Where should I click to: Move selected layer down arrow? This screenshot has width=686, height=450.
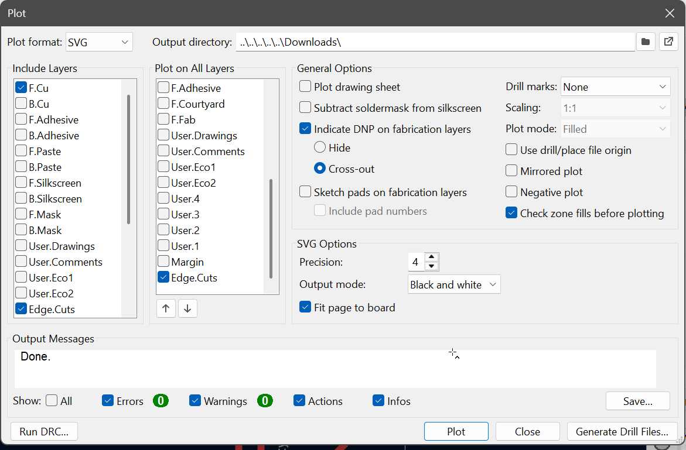[187, 308]
